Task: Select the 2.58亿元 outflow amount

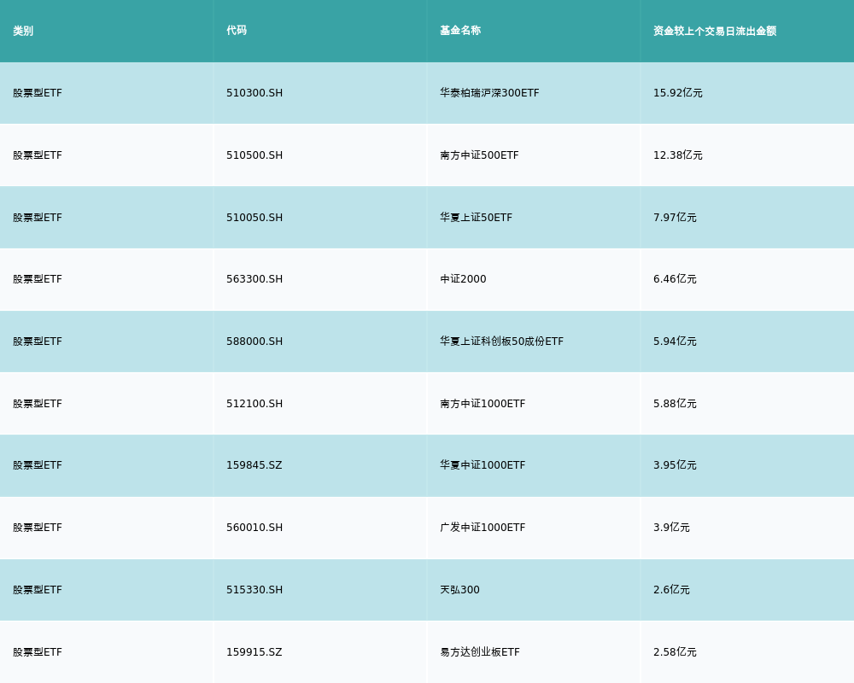Action: pyautogui.click(x=675, y=652)
